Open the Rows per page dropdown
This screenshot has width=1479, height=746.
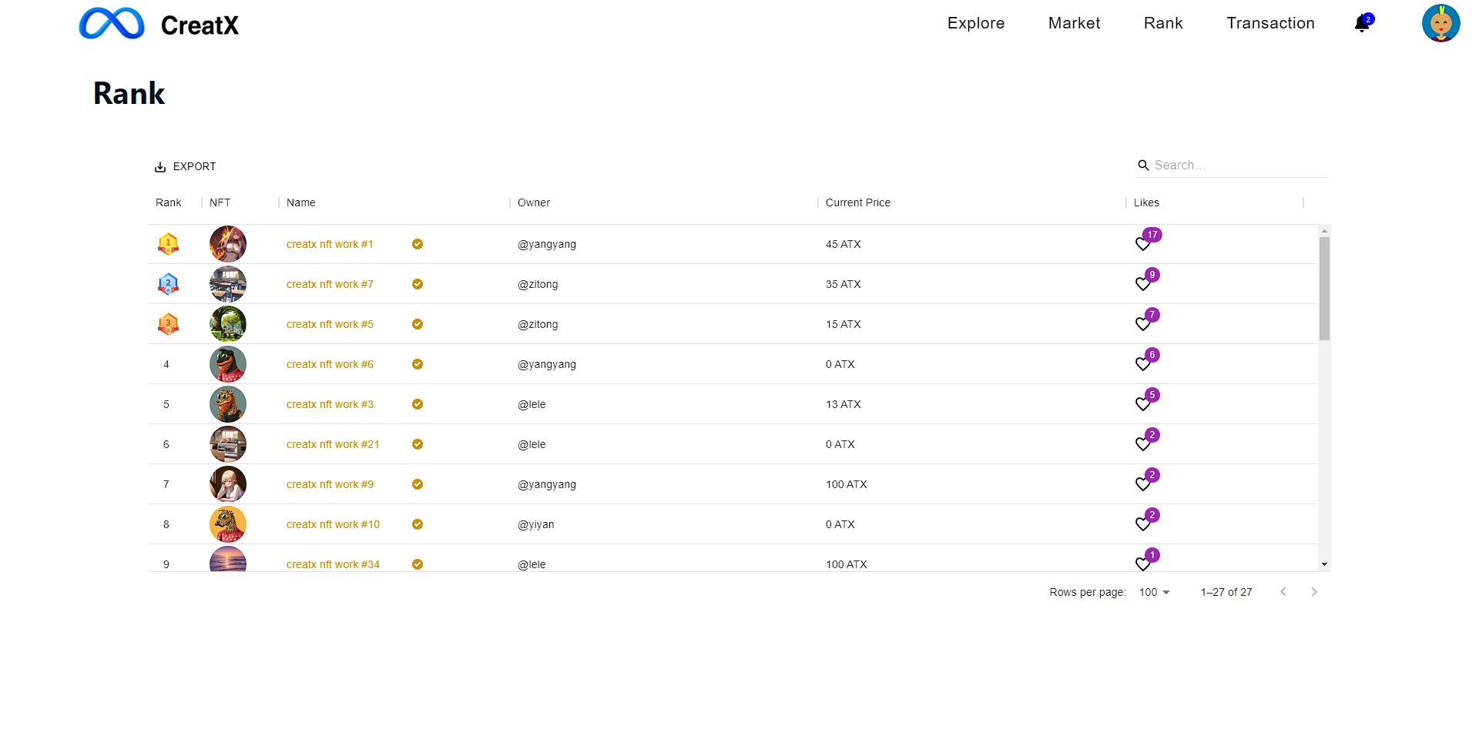1153,592
